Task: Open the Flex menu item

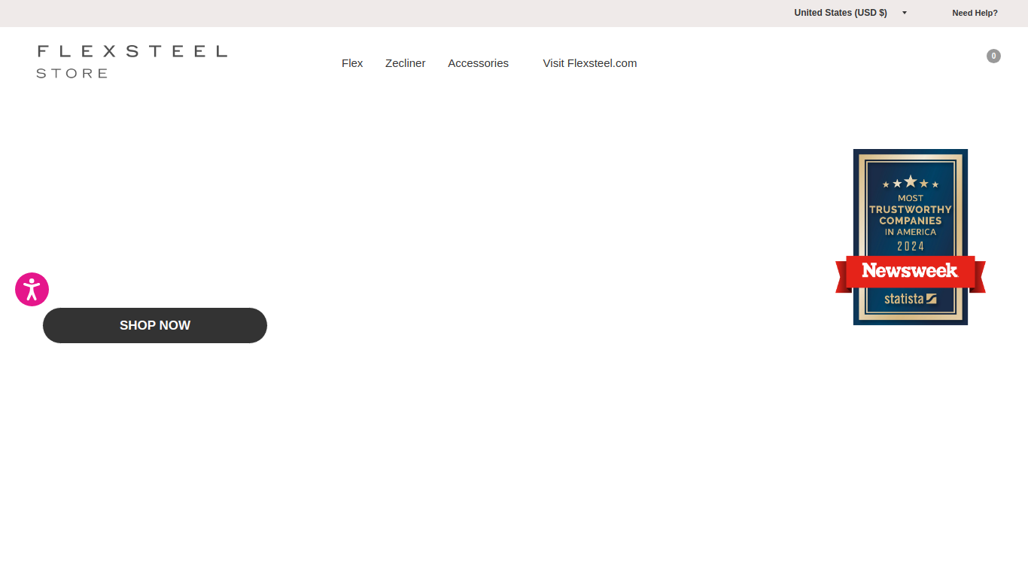Action: pyautogui.click(x=352, y=63)
